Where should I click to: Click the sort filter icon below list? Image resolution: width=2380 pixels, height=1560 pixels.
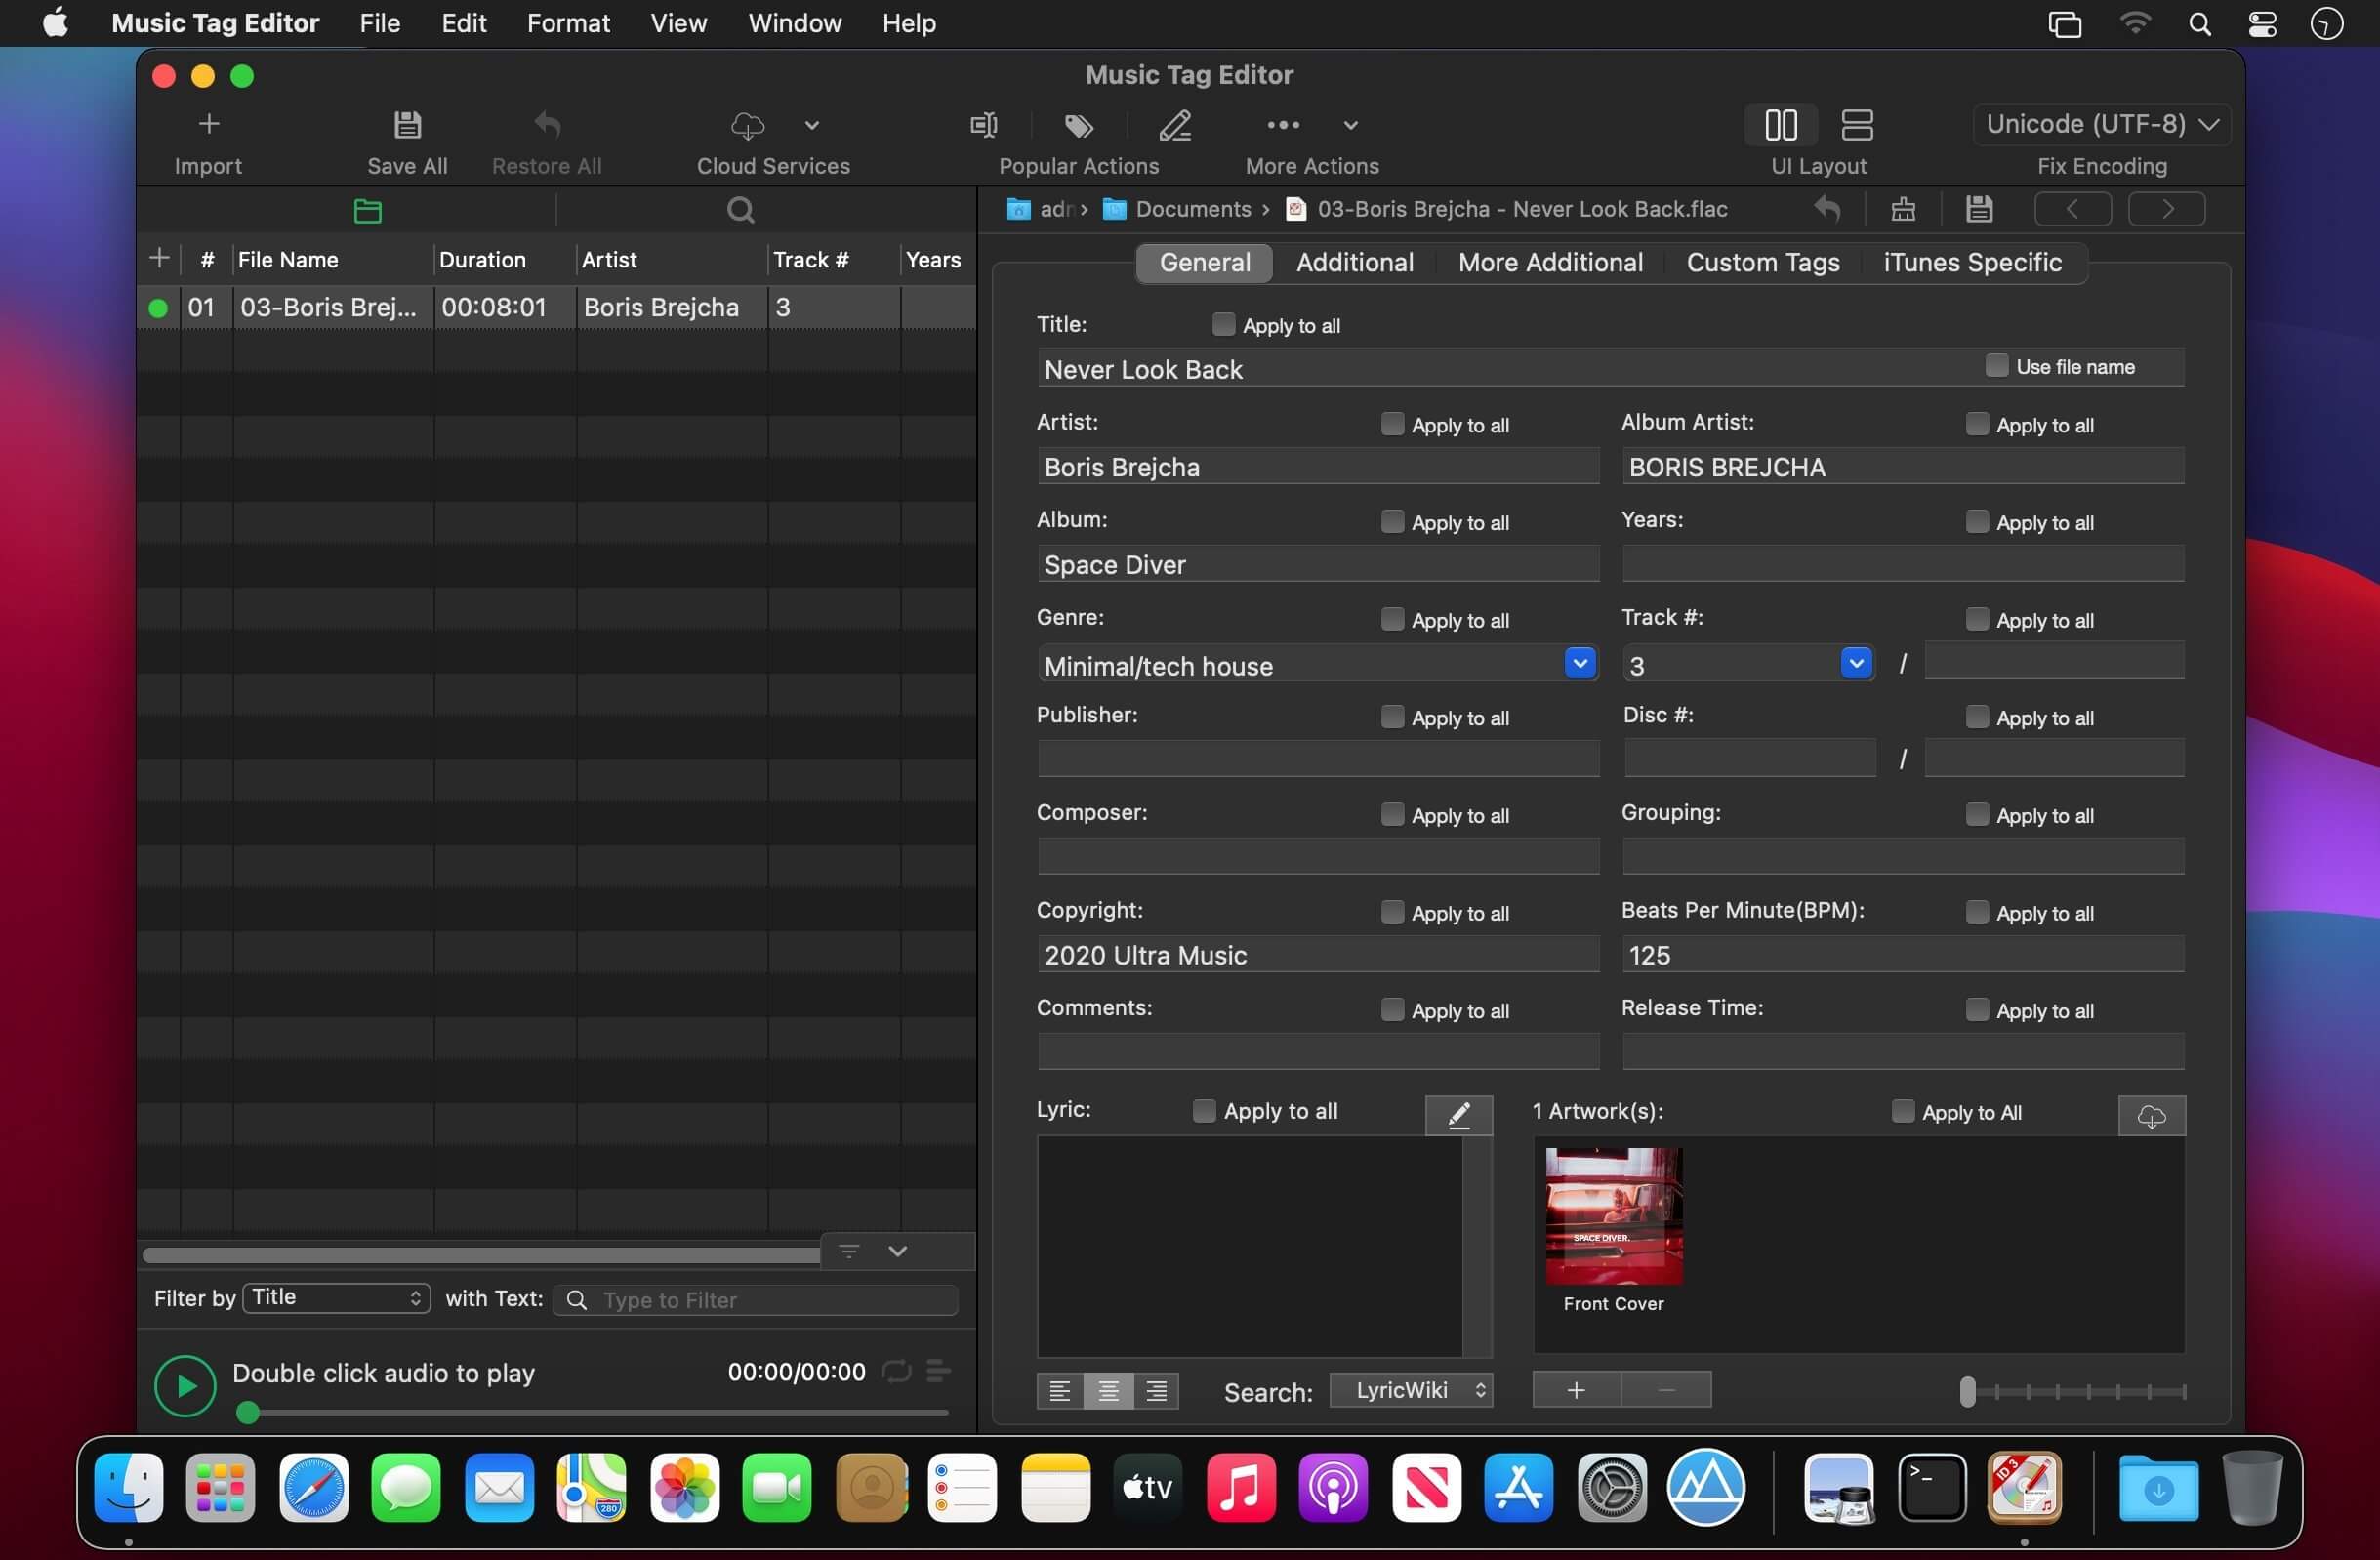849,1251
